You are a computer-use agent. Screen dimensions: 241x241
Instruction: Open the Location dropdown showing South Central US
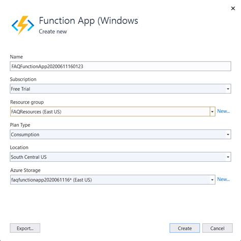tap(120, 157)
